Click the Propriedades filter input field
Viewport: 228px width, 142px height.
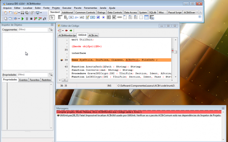[33, 75]
